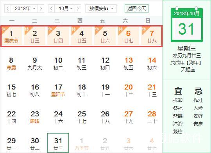This screenshot has width=211, height=153.
Task: Select October 13 初五
Action: (x=129, y=63)
